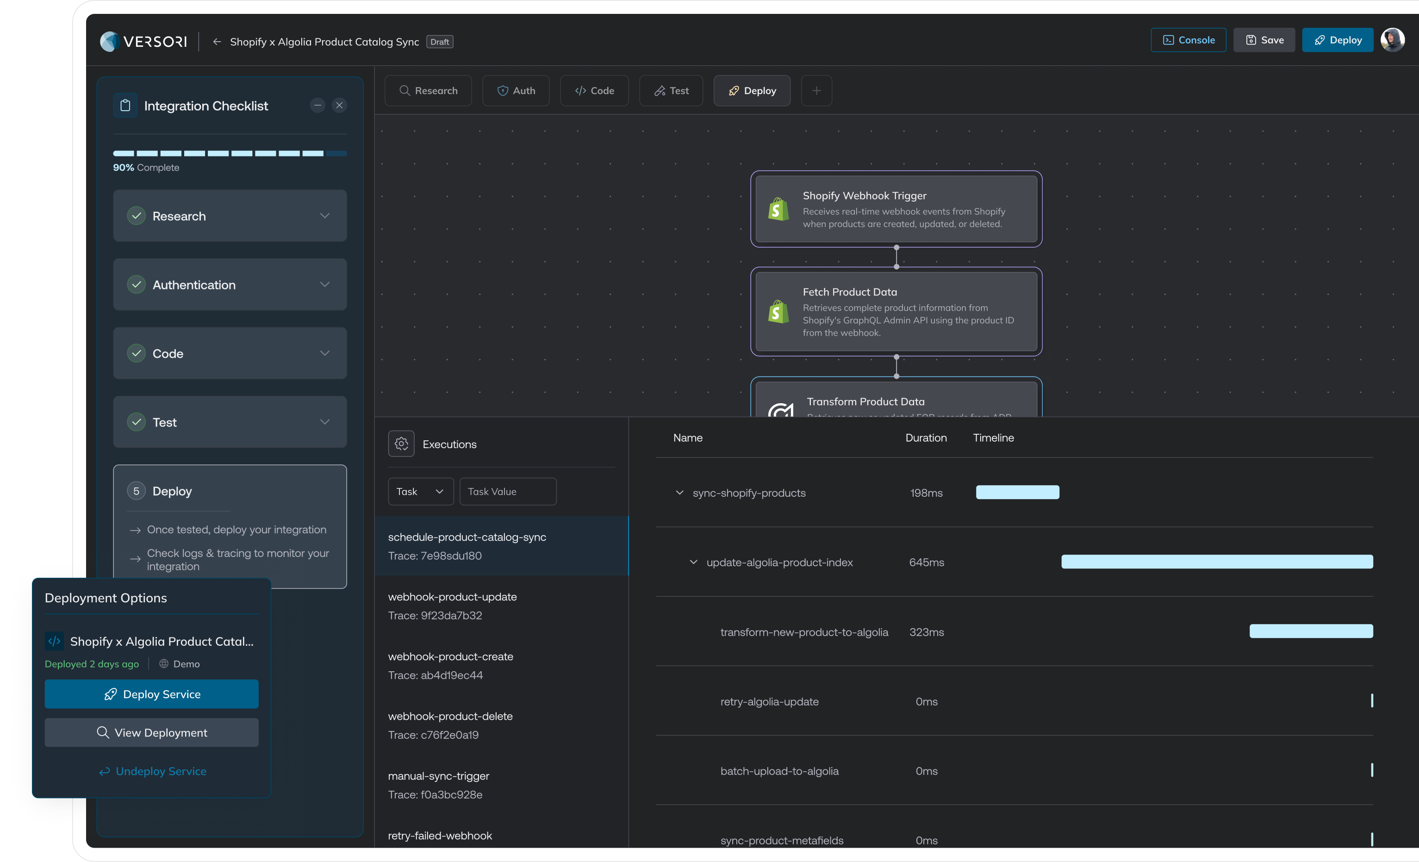Select the manual-sync-trigger execution
Viewport: 1419px width, 862px height.
(502, 785)
